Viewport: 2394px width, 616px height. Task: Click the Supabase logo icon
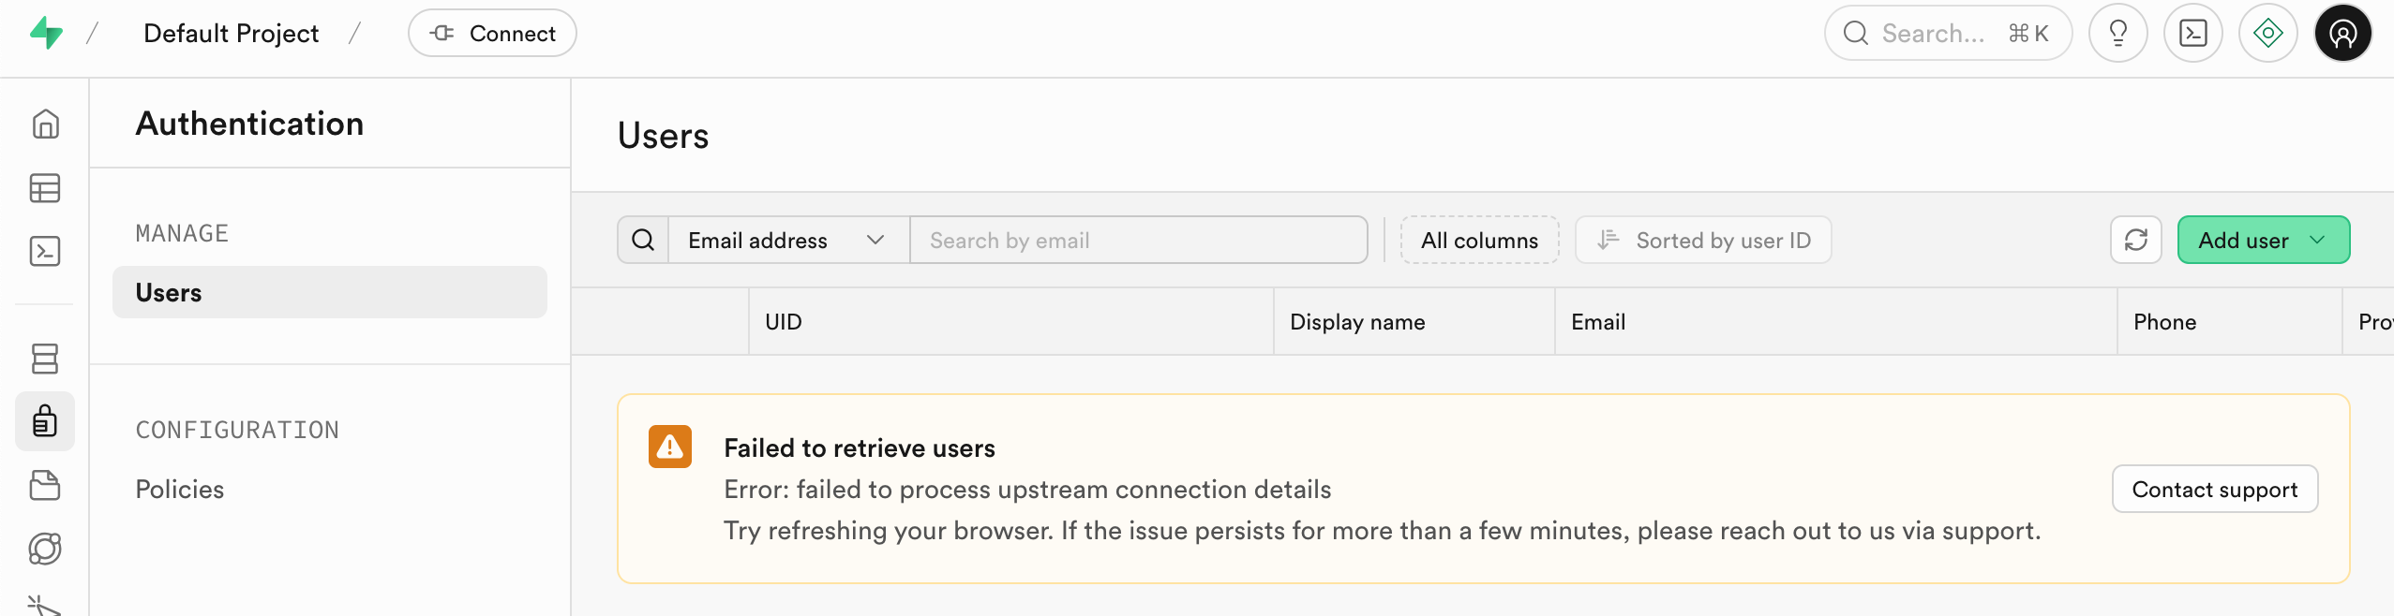46,34
